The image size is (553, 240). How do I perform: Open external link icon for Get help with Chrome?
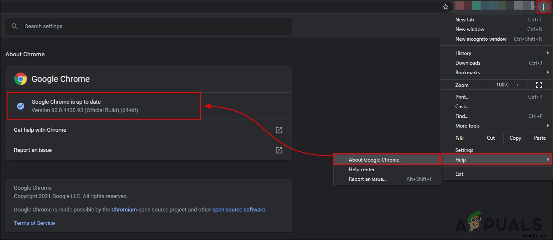(279, 130)
